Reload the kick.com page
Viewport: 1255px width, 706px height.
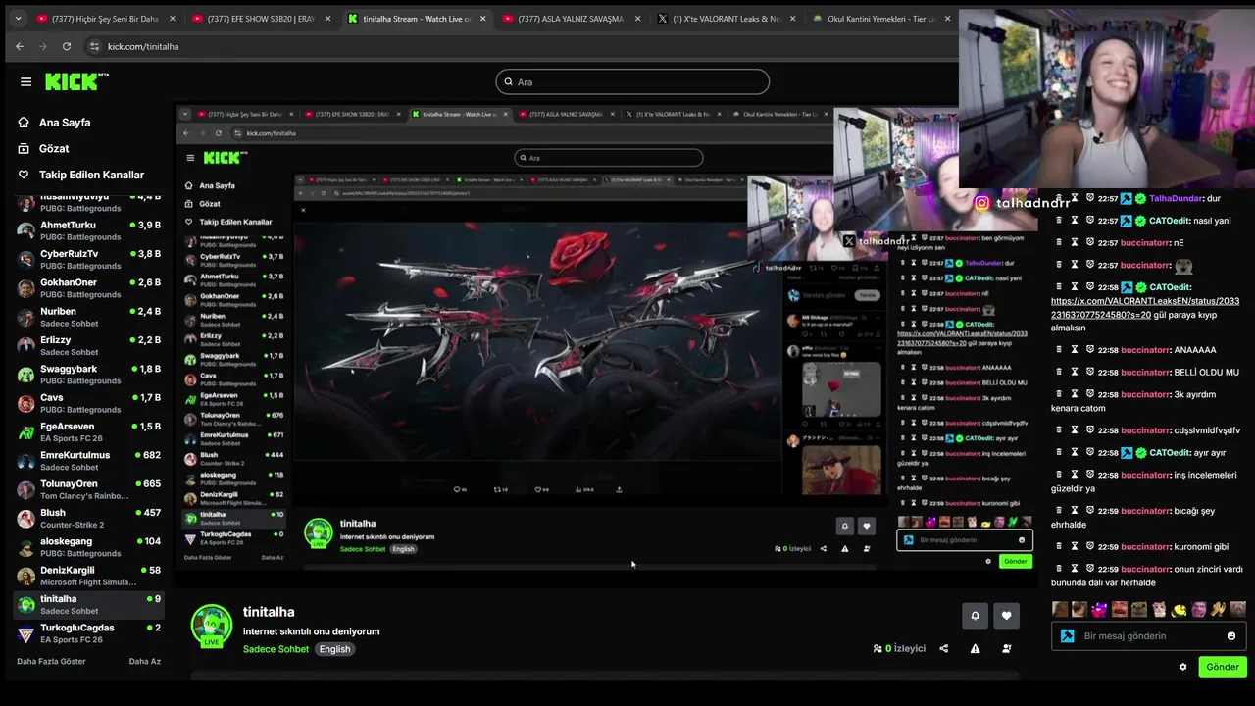point(67,46)
